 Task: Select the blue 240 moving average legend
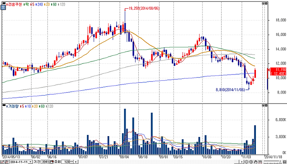coord(40,4)
